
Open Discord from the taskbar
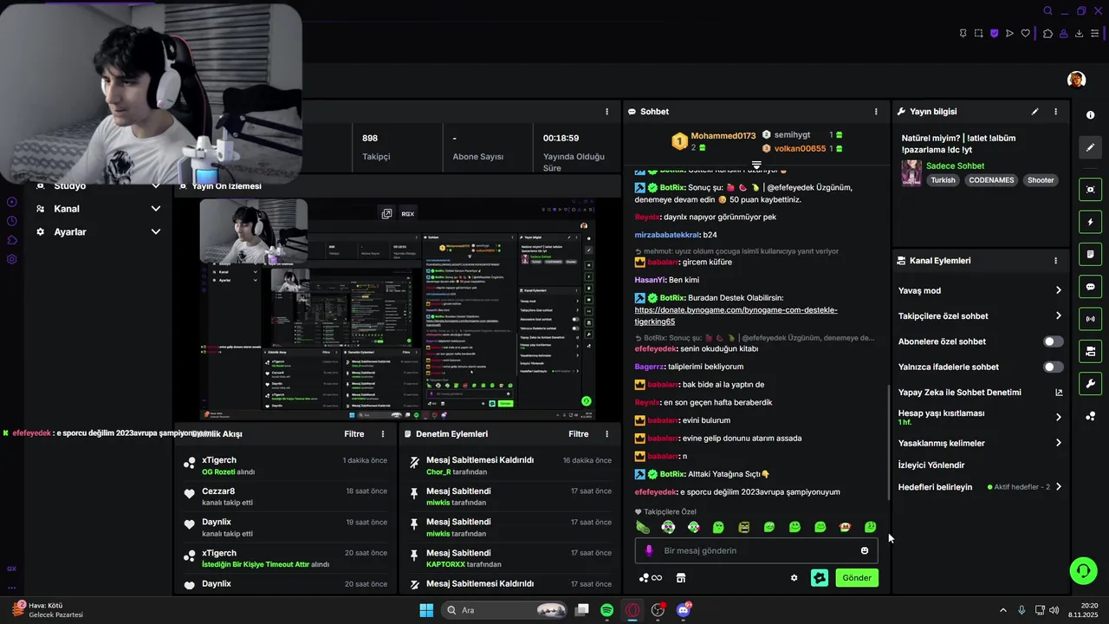pyautogui.click(x=684, y=610)
